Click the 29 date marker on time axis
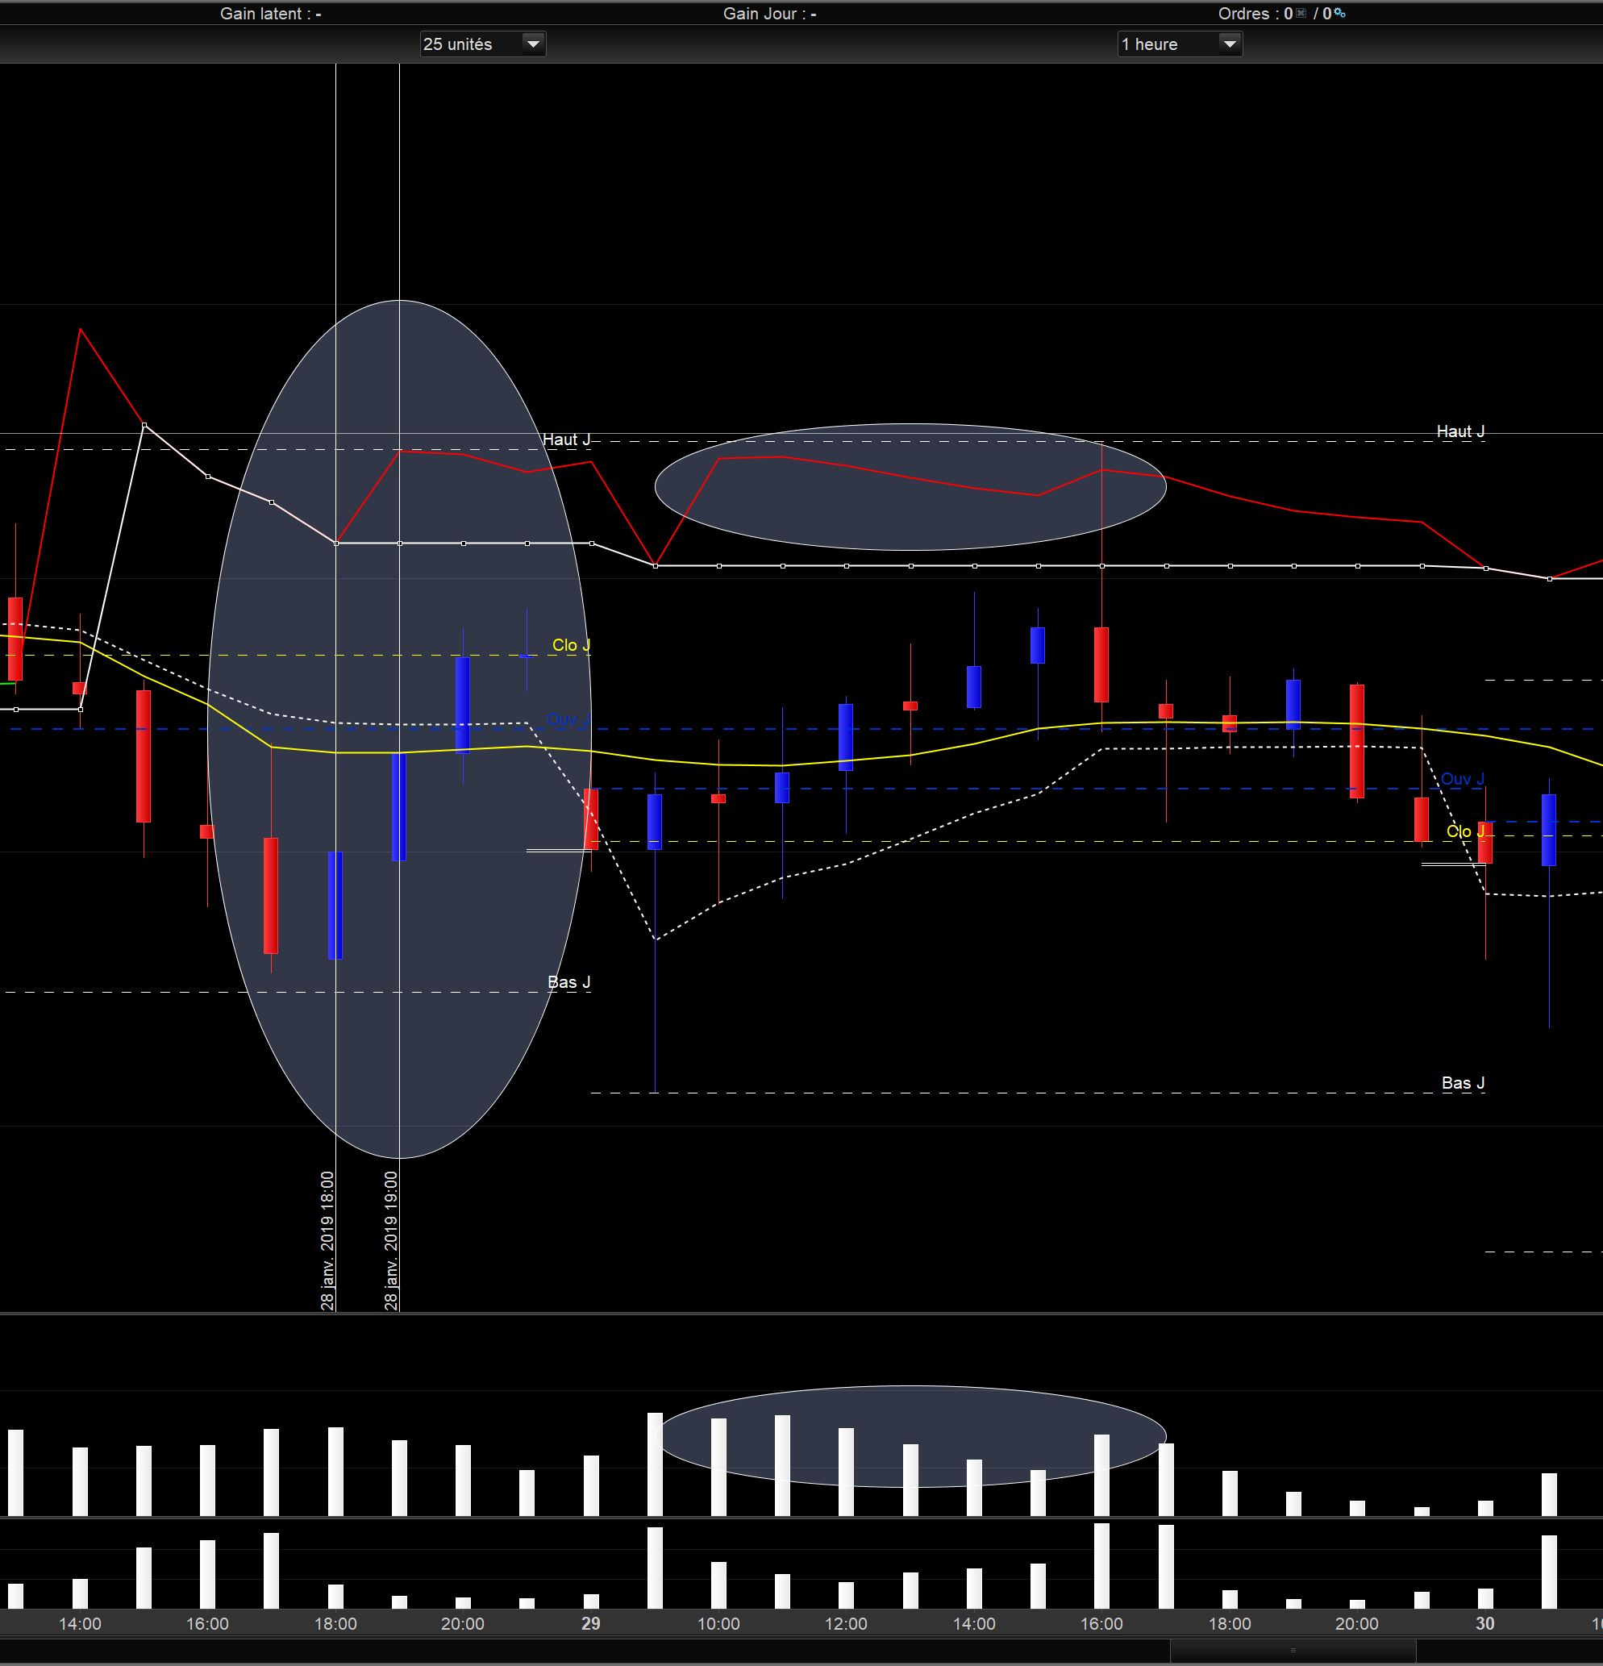Screen dimensions: 1603x1666 591,1623
